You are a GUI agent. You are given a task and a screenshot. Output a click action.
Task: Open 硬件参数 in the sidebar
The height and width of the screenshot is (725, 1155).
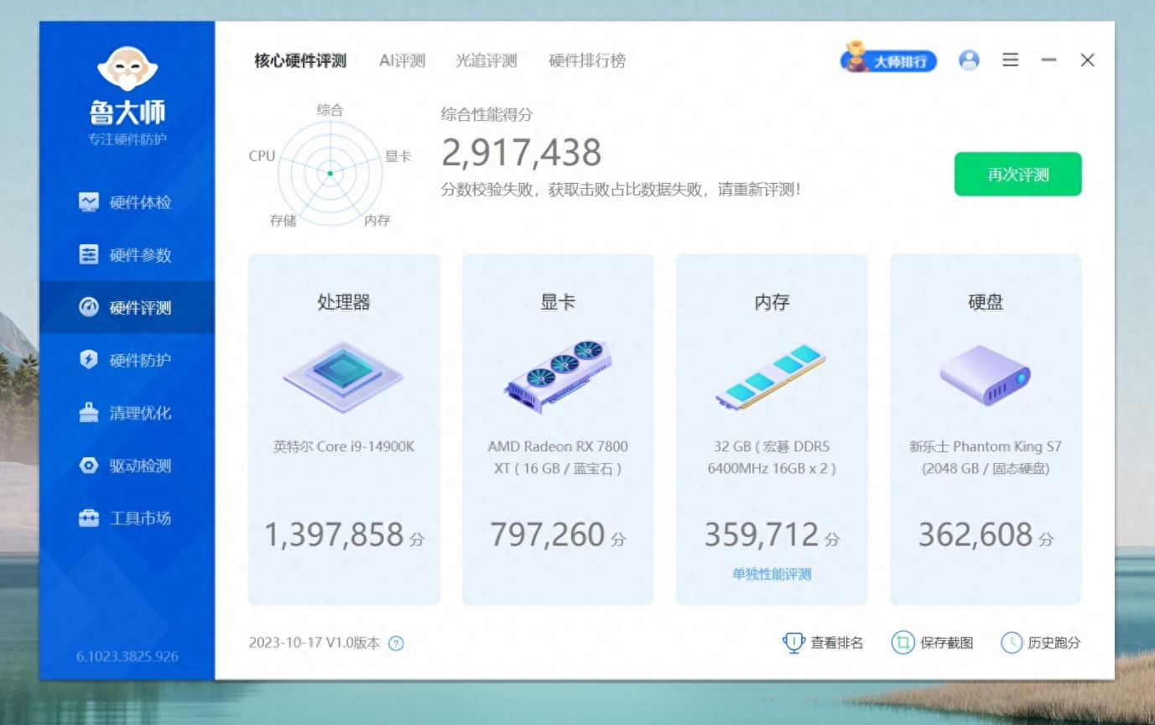point(127,255)
